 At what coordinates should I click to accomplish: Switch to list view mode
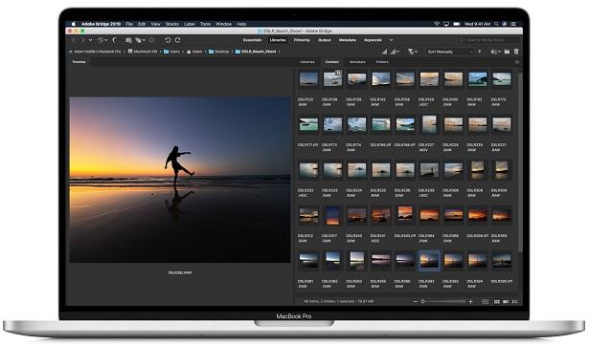514,301
